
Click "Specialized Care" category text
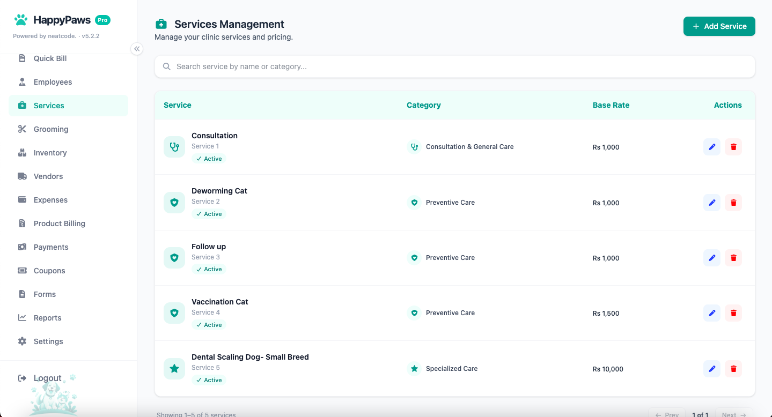click(x=452, y=369)
